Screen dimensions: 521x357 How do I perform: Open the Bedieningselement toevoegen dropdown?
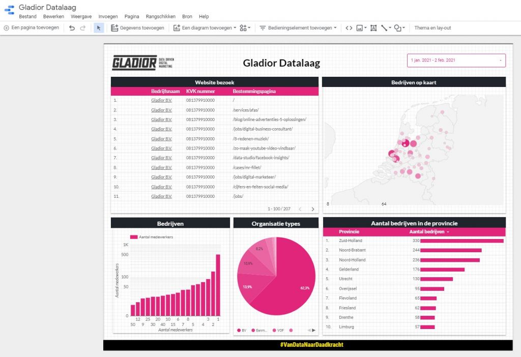[x=298, y=28]
